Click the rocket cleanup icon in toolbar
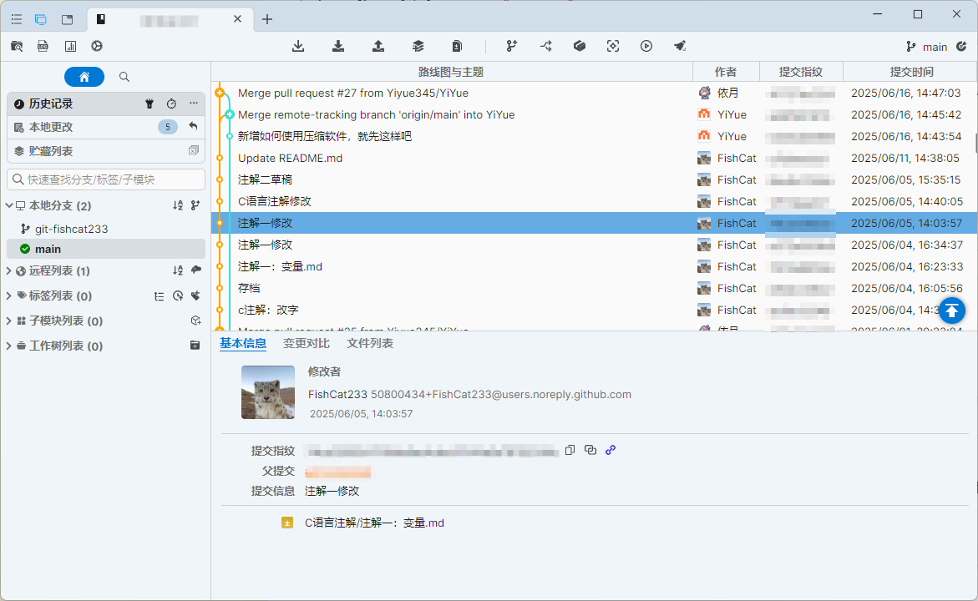 (x=680, y=47)
